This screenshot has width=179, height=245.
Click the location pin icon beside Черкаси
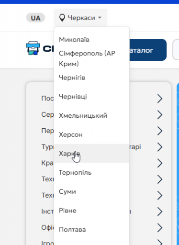click(62, 18)
